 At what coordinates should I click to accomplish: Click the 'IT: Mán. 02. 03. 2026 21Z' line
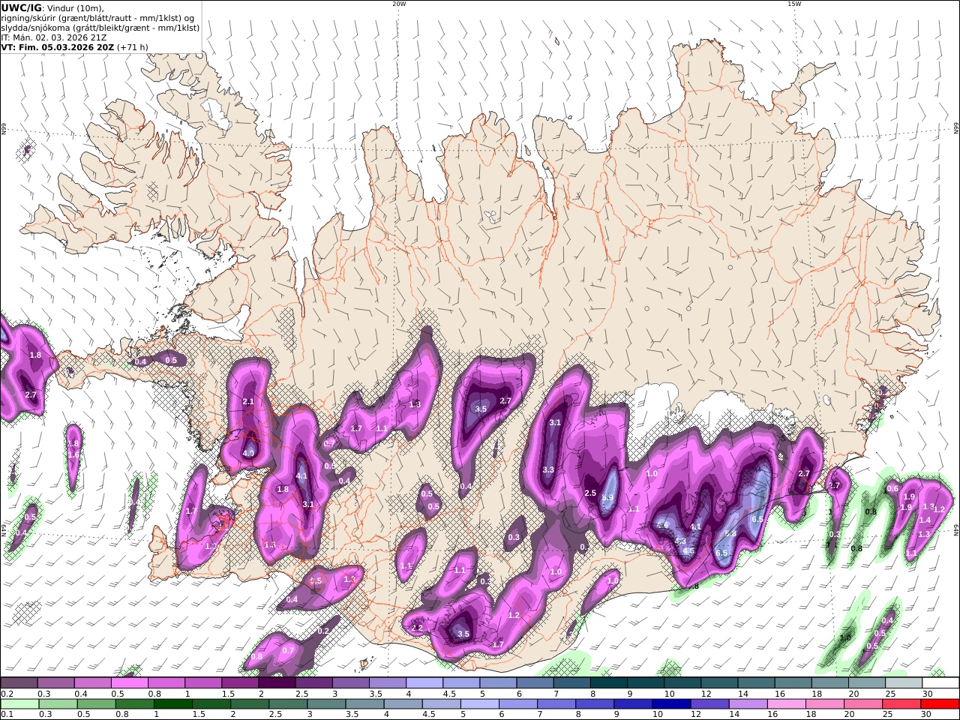53,37
